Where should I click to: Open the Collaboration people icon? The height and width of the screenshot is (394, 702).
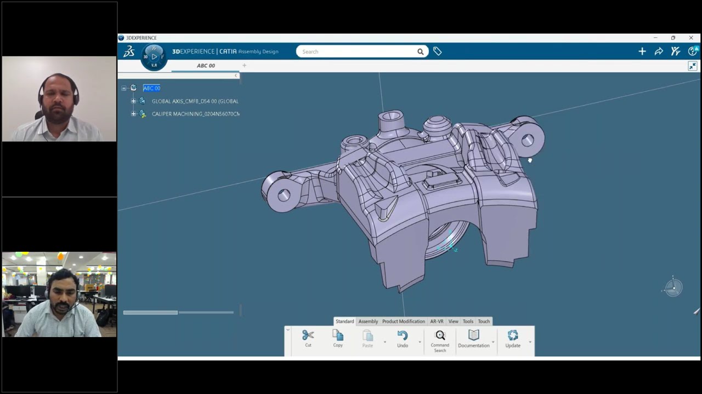[676, 51]
